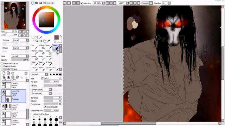Create a new linework layer
Screen dimensions: 225x126
tap(8, 73)
